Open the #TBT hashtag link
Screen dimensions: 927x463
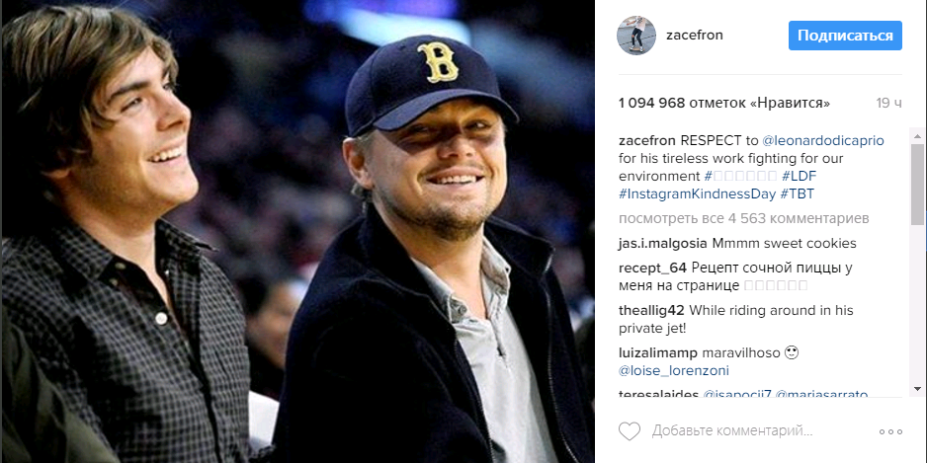(798, 193)
